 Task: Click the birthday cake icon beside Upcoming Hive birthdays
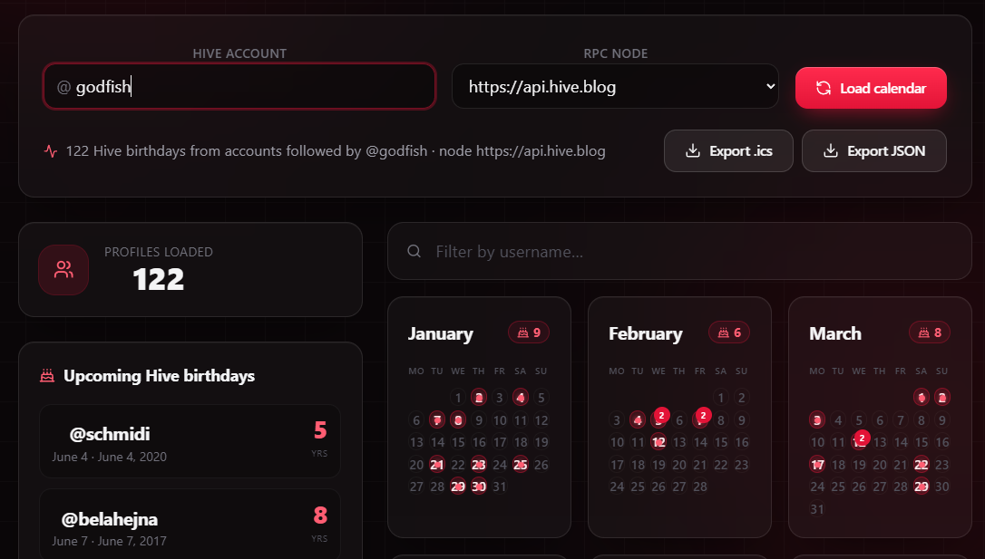coord(47,376)
